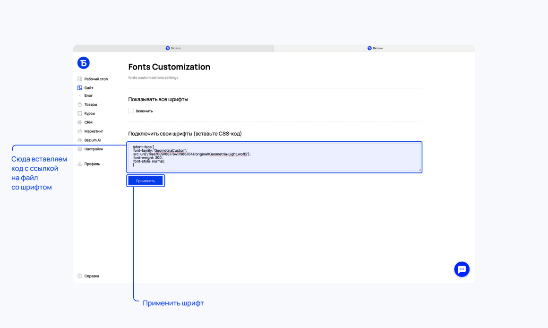Open the Bazium AI icon
Image resolution: width=548 pixels, height=328 pixels.
pyautogui.click(x=80, y=140)
